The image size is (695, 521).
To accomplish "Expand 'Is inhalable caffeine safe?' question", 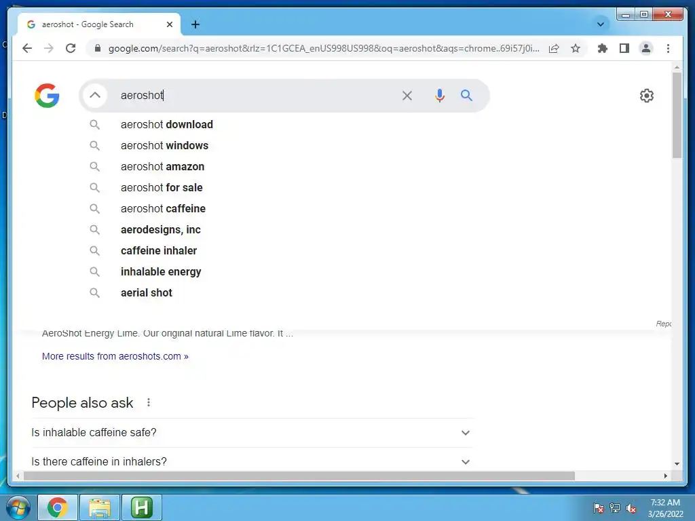I will 251,432.
